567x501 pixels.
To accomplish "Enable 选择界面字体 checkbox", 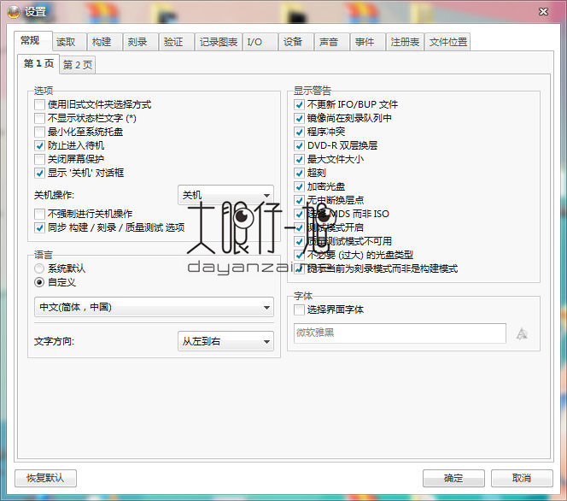I will pos(329,309).
